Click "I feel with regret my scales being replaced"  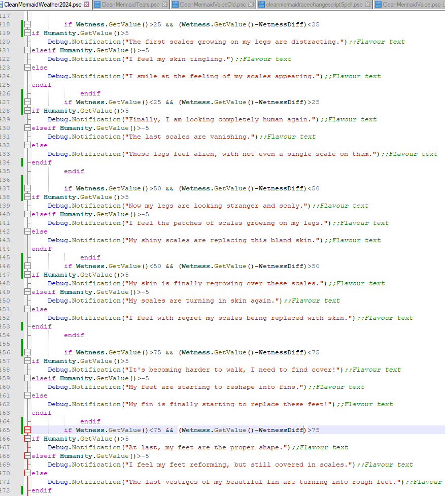216,318
